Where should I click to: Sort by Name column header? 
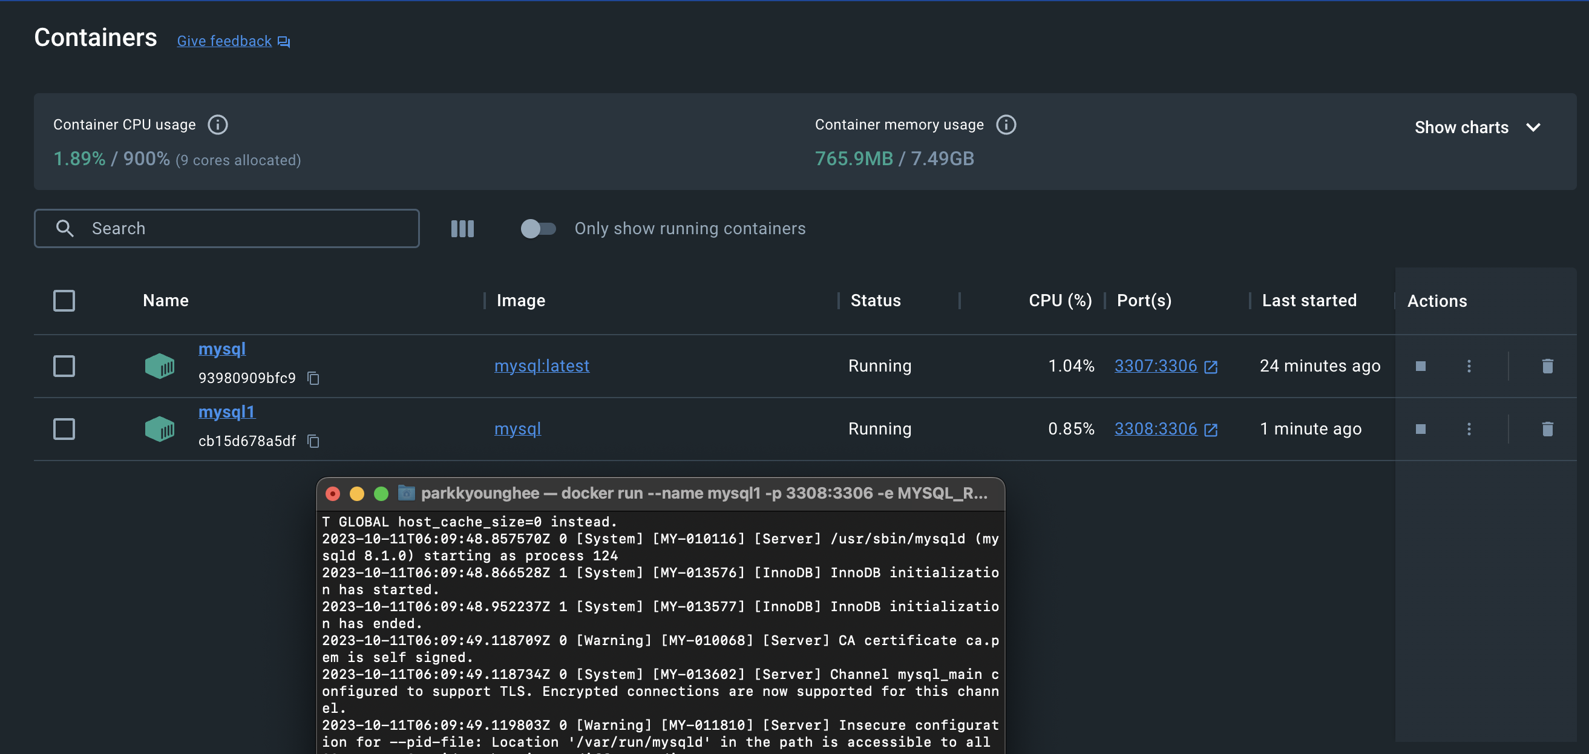click(x=165, y=301)
